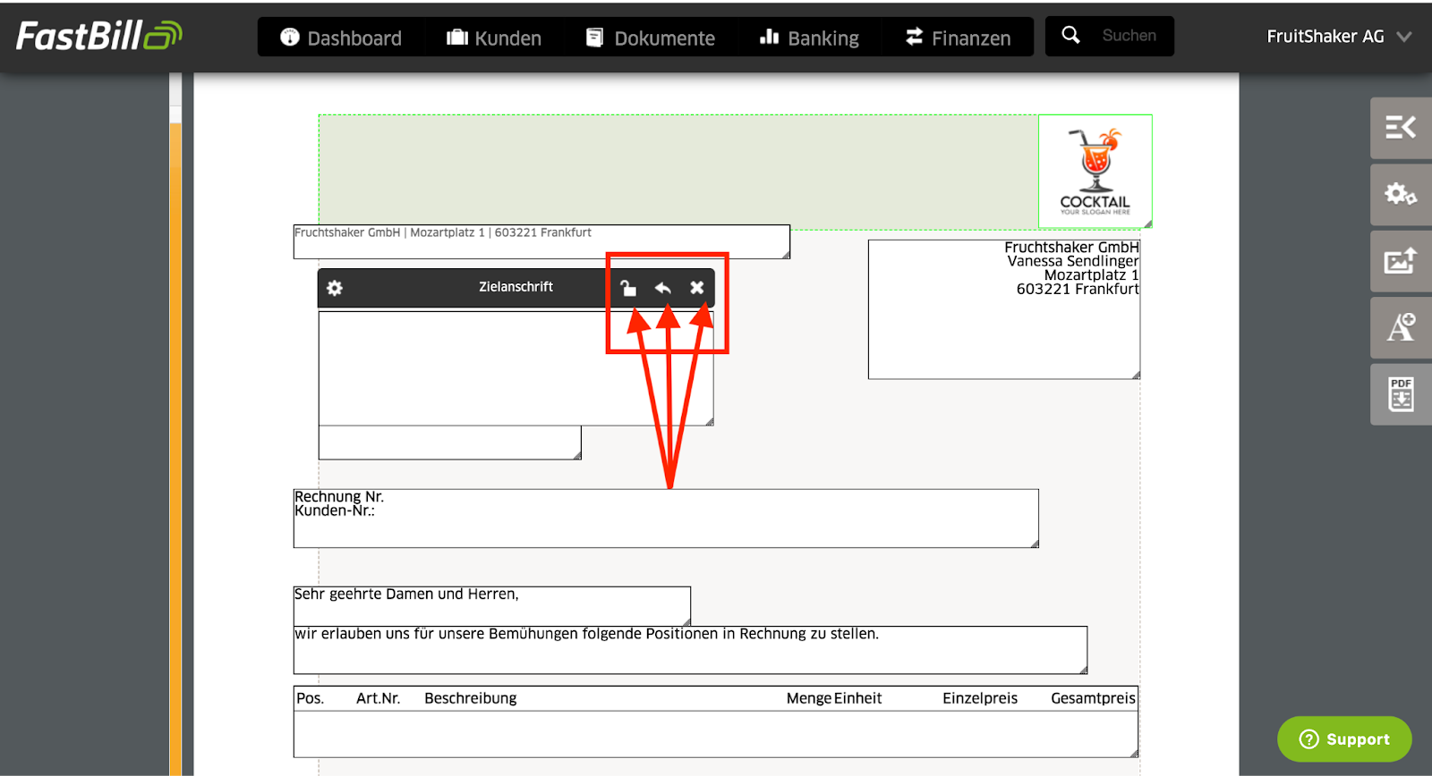Click the Art.Nr. column header

[x=378, y=698]
